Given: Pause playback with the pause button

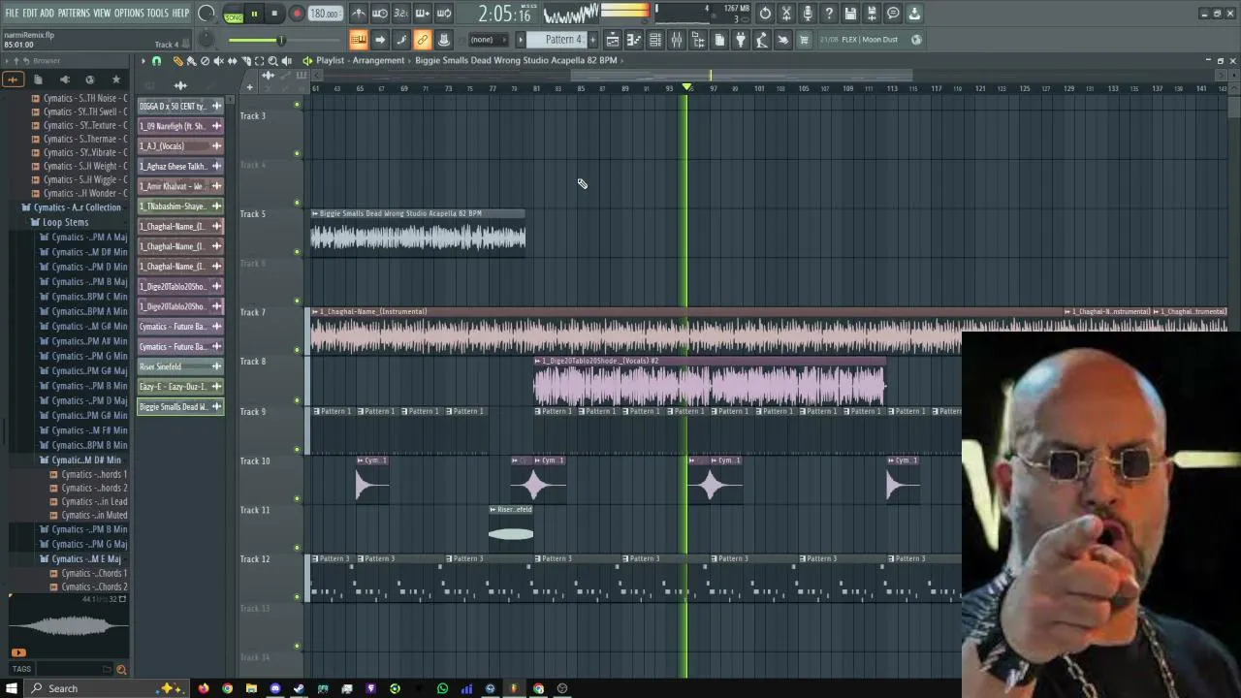Looking at the screenshot, I should [x=254, y=14].
